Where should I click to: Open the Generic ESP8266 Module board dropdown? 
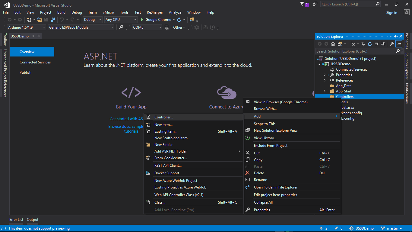tap(81, 27)
